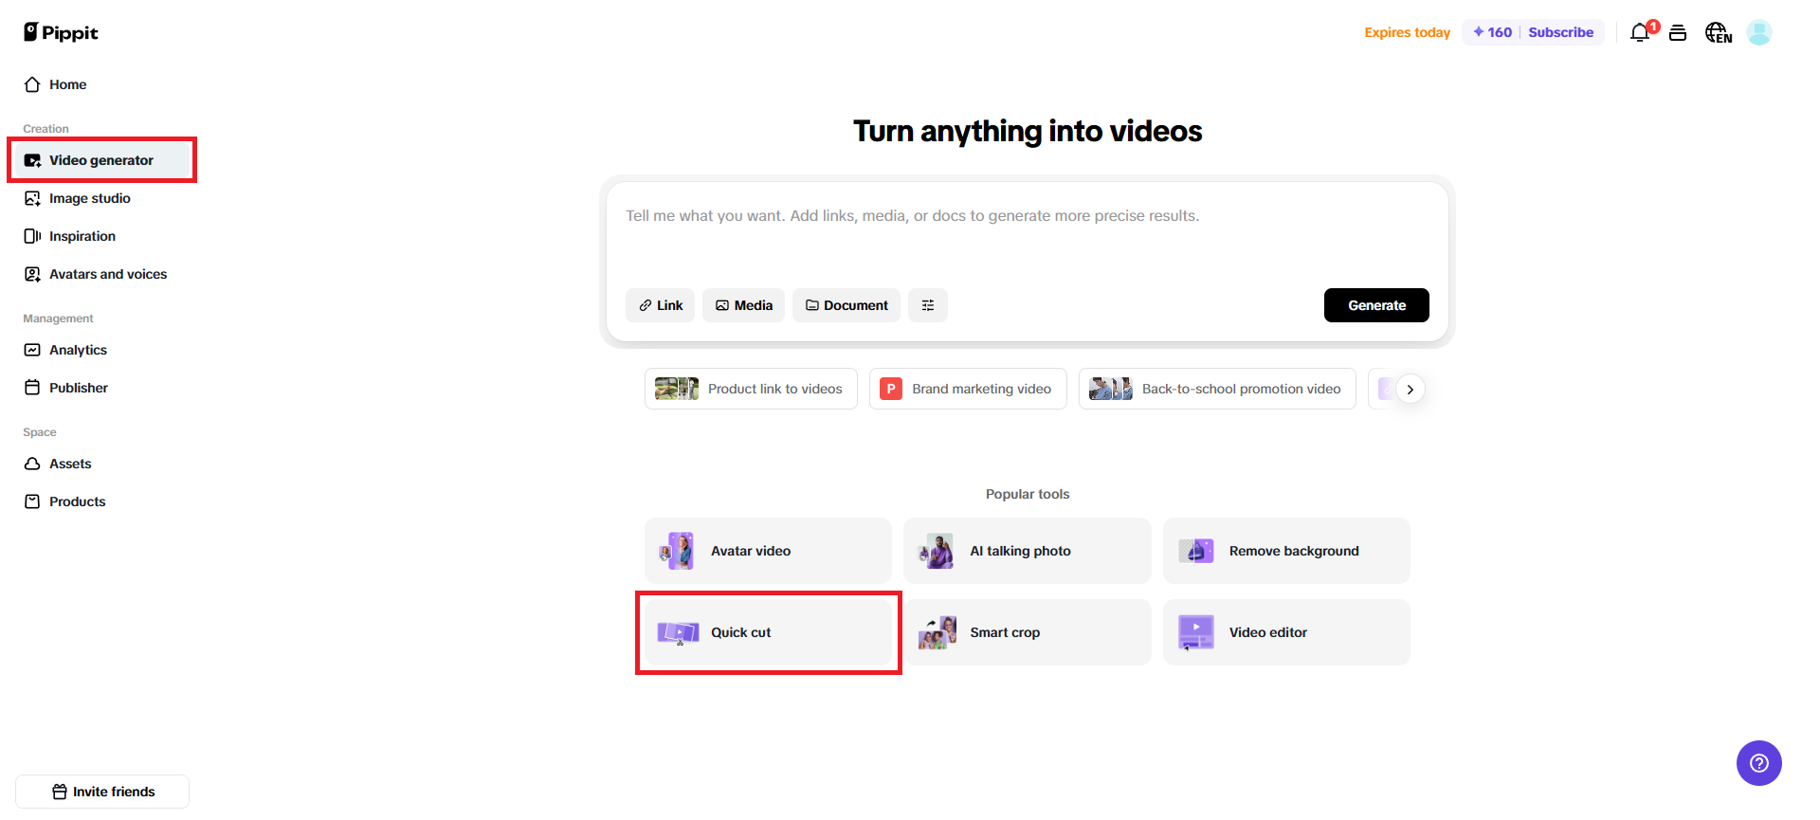Open the generation settings sliders icon

click(928, 305)
